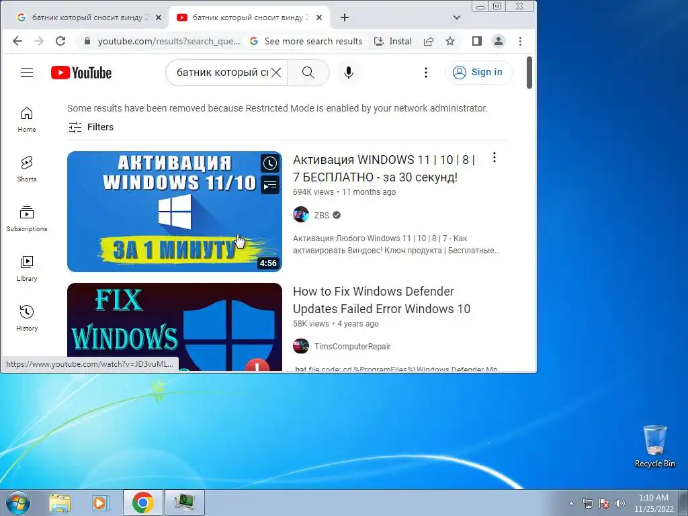Click the ZBS channel avatar
Image resolution: width=688 pixels, height=516 pixels.
301,215
